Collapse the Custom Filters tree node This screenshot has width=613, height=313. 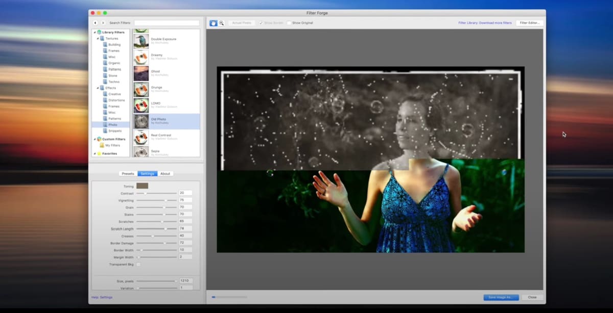click(x=95, y=139)
